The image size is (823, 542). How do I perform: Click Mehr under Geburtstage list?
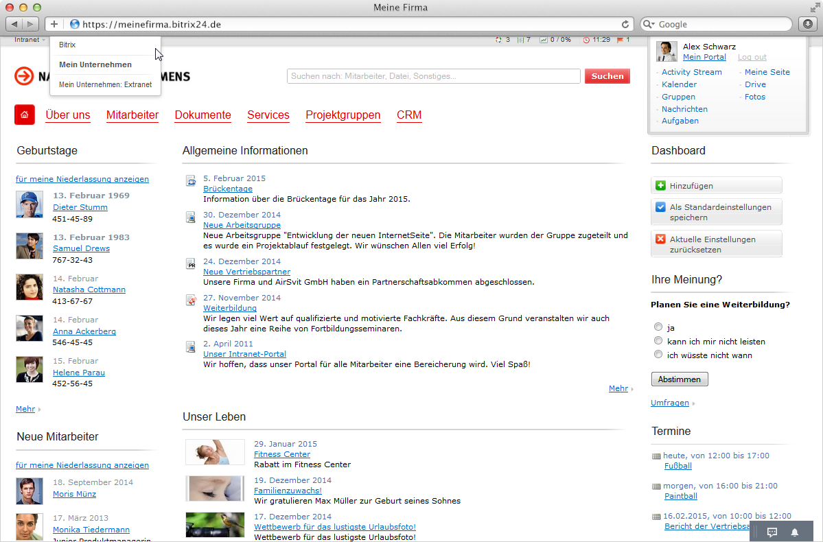pos(25,409)
